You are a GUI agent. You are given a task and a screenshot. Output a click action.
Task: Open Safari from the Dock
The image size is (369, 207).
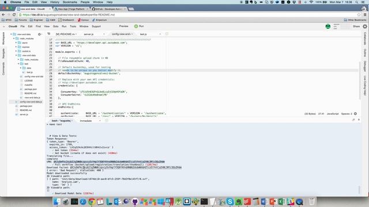(x=83, y=202)
